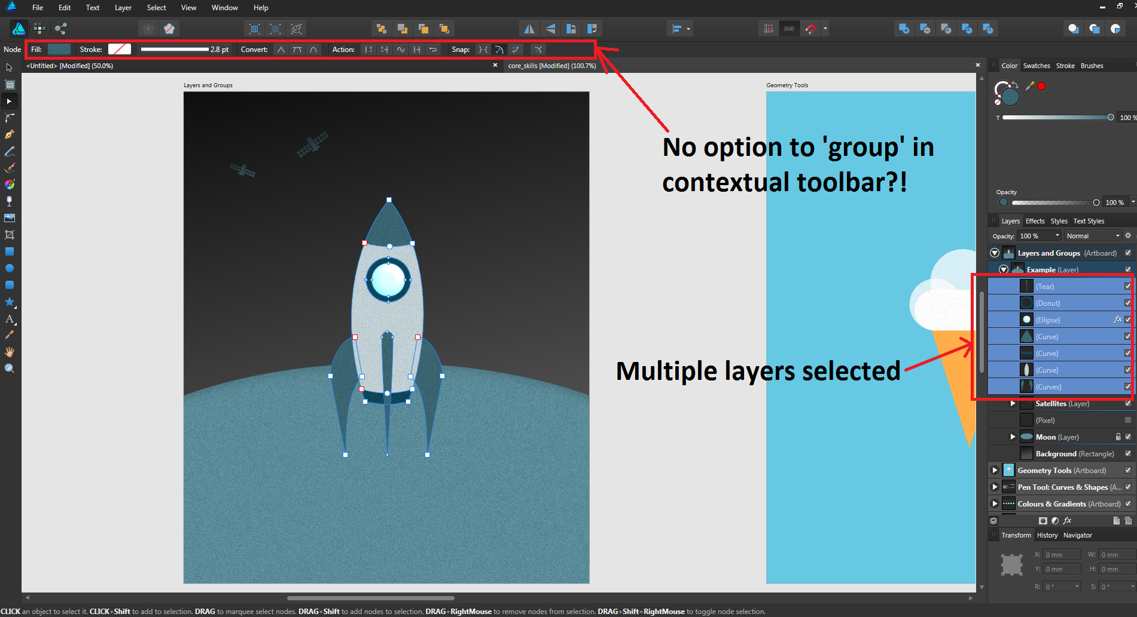Toggle visibility of the Satellites layer
Viewport: 1137px width, 617px height.
point(1127,403)
